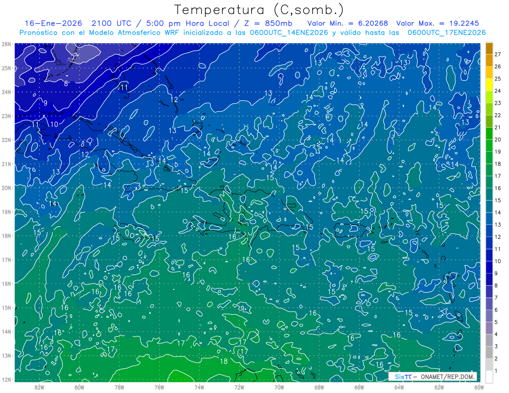The image size is (509, 393).
Task: Click the '80W' longitude axis label
Action: (x=79, y=387)
